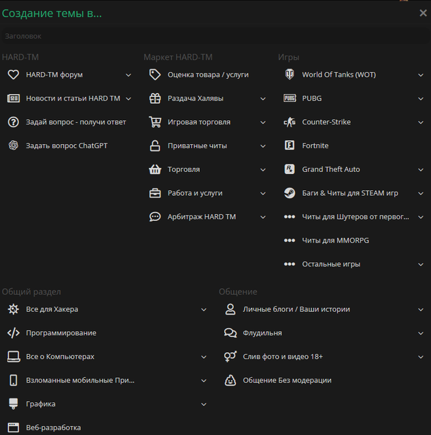The height and width of the screenshot is (435, 431).
Task: Click the three-dots icon beside Читы для MMORPG
Action: tap(290, 241)
